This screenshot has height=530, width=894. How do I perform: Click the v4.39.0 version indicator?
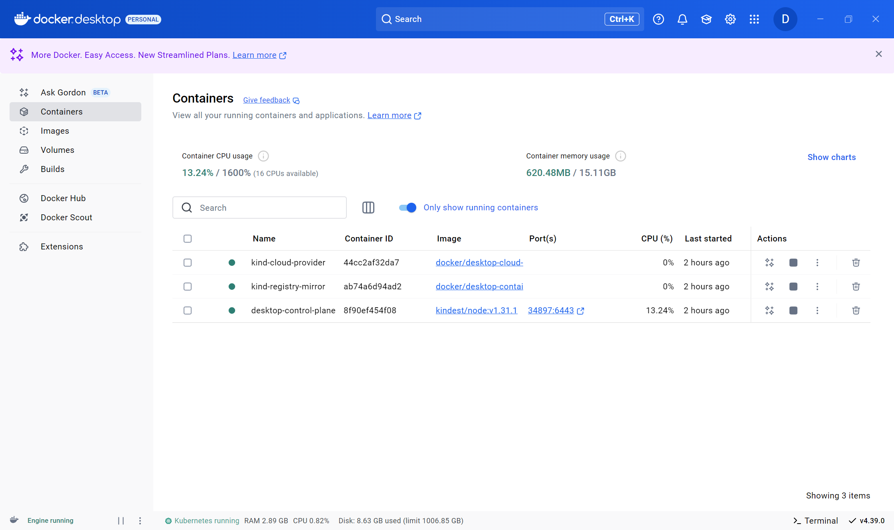[866, 521]
